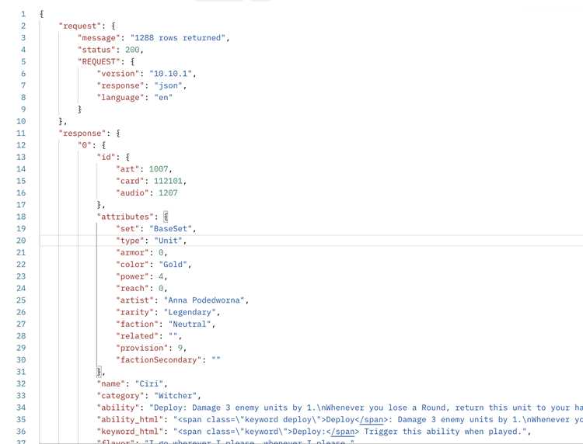Image resolution: width=583 pixels, height=444 pixels.
Task: Select the "request" key on line 2
Action: pos(80,26)
